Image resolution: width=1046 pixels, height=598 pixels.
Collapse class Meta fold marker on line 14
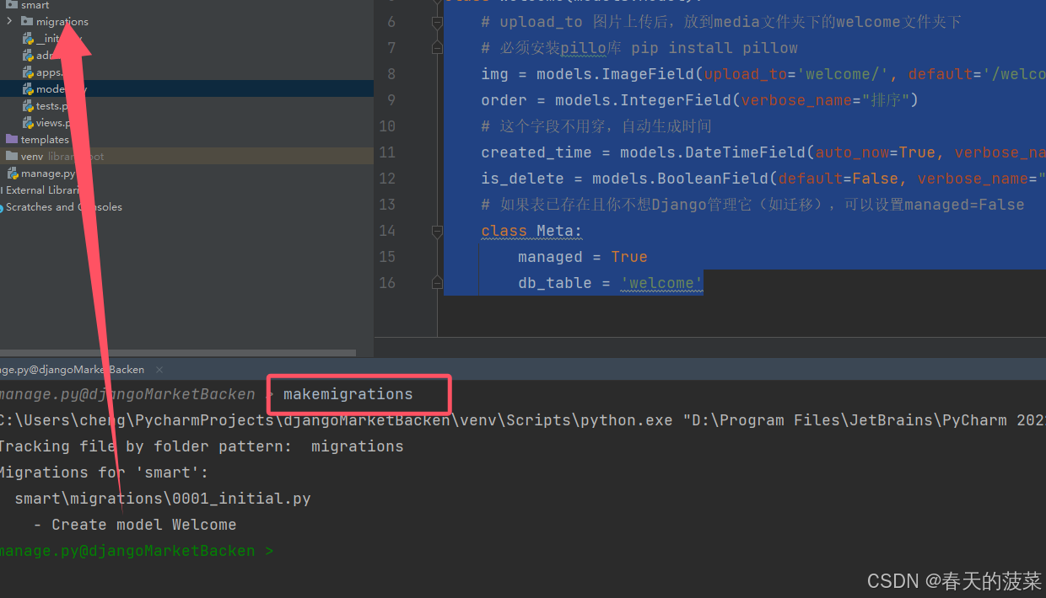pyautogui.click(x=437, y=231)
